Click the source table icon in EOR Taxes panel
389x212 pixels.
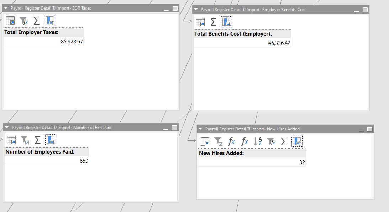10,21
